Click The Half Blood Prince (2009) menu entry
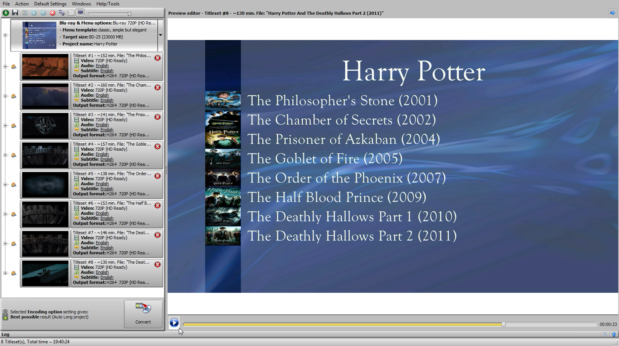The image size is (619, 346). click(x=337, y=197)
